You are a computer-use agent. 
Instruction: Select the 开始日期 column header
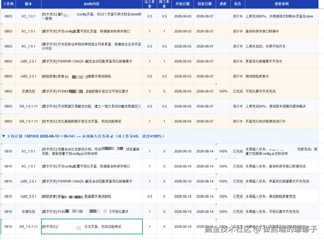pyautogui.click(x=183, y=4)
